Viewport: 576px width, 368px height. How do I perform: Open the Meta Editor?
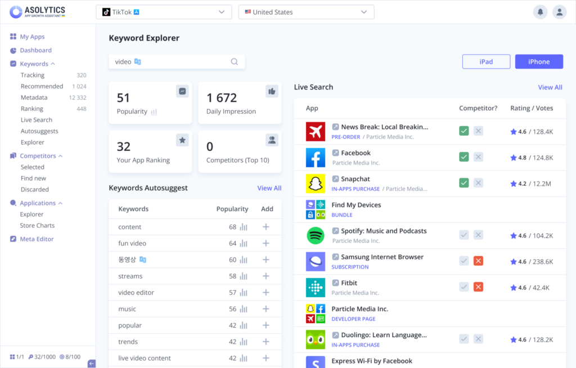point(37,239)
